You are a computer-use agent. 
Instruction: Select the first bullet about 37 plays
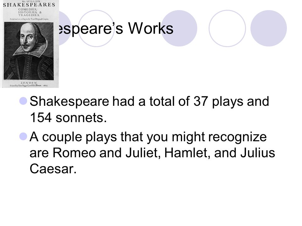click(149, 109)
